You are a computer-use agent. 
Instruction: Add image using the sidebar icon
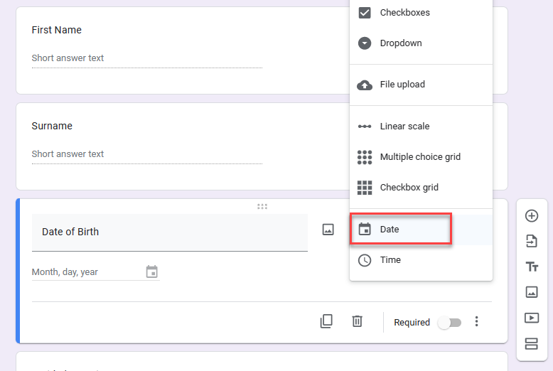coord(531,292)
